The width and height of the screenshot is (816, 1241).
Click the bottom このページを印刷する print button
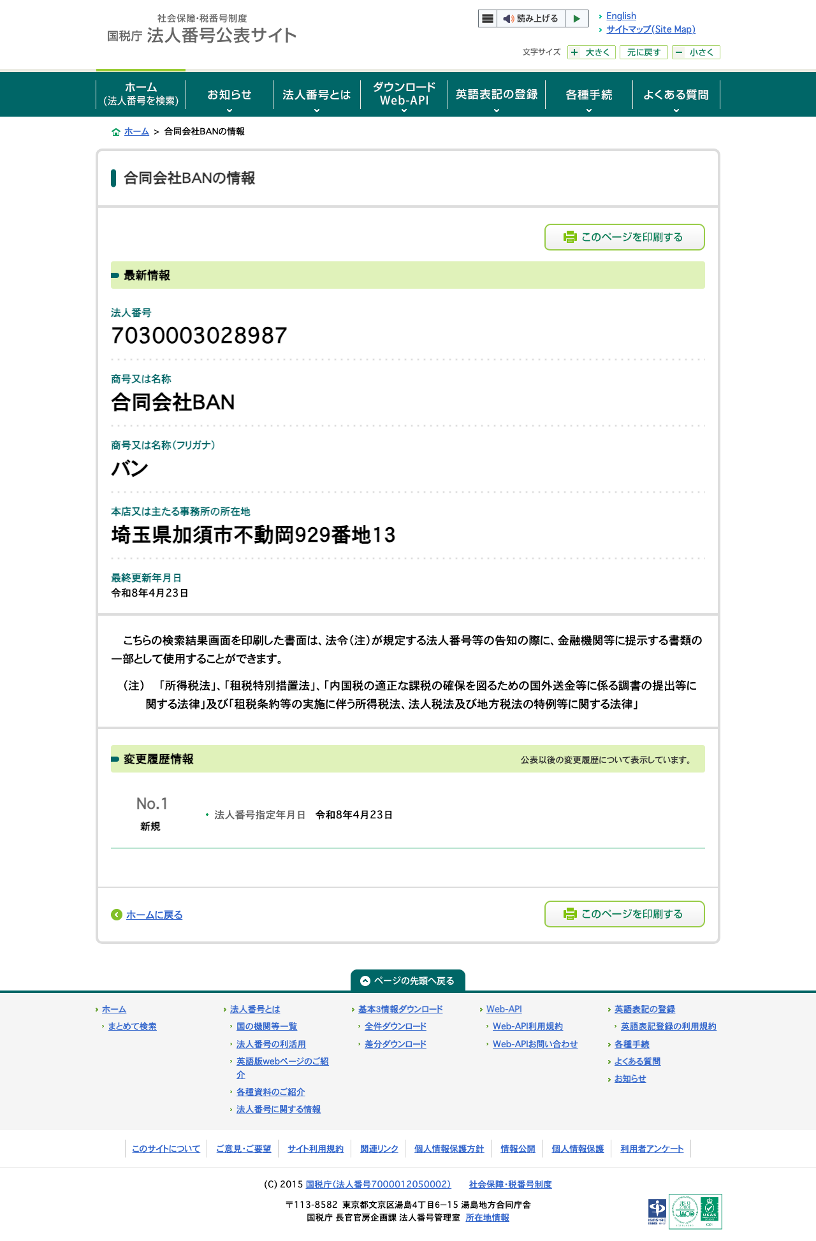(x=625, y=914)
